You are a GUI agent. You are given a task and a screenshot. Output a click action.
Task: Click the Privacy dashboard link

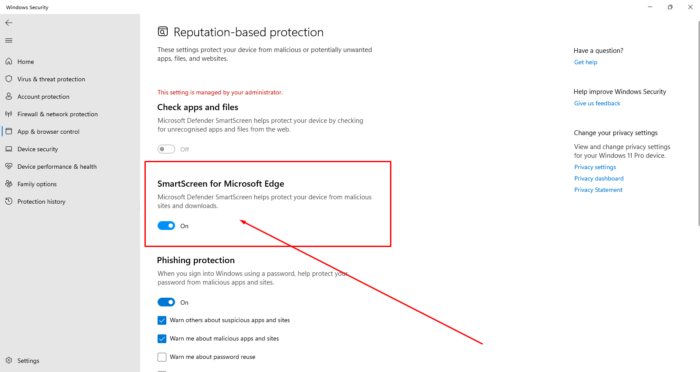coord(598,178)
